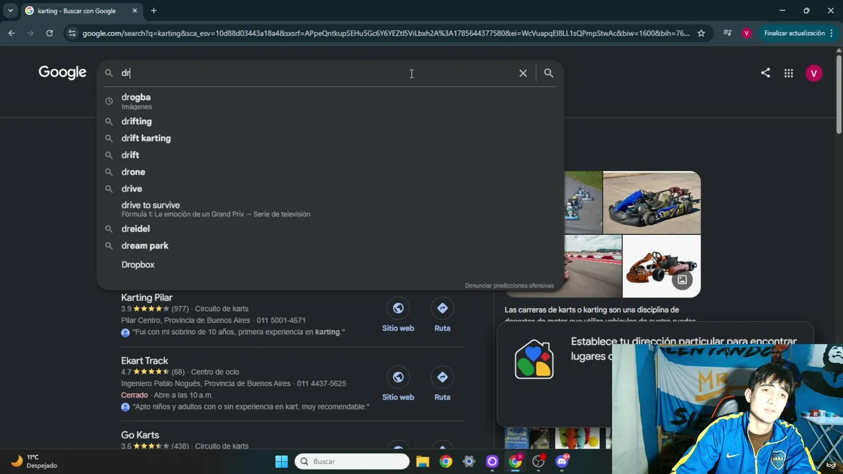843x474 pixels.
Task: Click Finalizar actualización button
Action: [798, 33]
